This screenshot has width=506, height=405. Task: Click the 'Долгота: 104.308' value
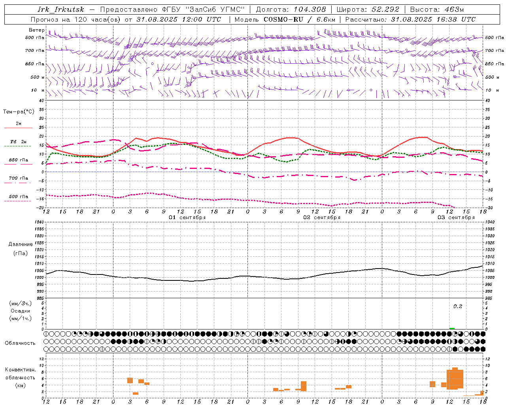click(x=291, y=9)
